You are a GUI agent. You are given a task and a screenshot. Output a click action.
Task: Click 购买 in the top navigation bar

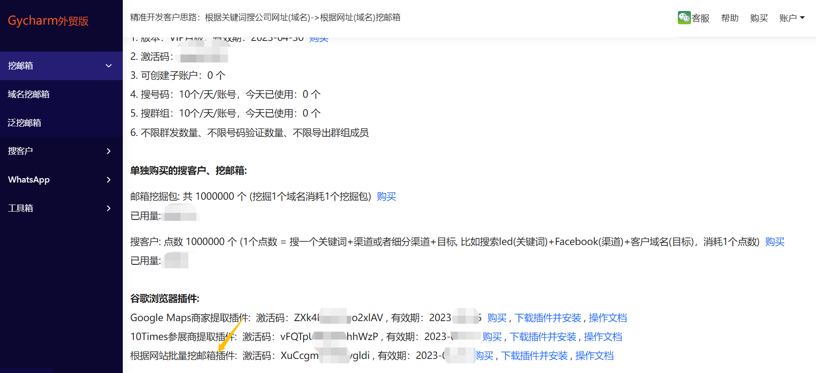click(x=759, y=18)
